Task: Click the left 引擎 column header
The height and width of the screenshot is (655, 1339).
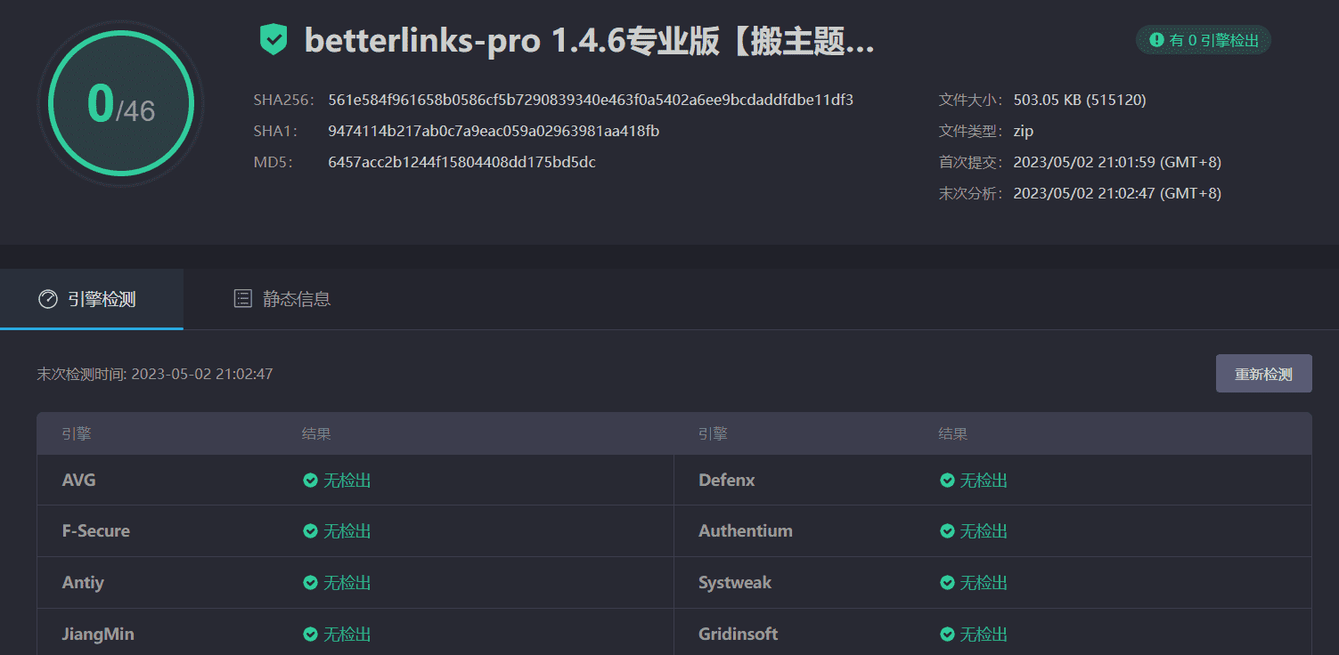Action: click(x=77, y=434)
